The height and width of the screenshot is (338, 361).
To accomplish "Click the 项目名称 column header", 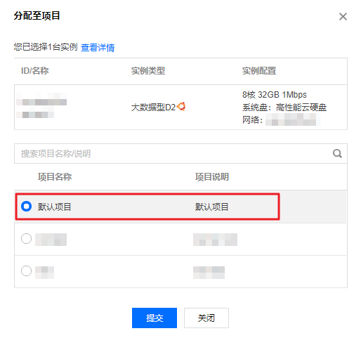I will (55, 177).
